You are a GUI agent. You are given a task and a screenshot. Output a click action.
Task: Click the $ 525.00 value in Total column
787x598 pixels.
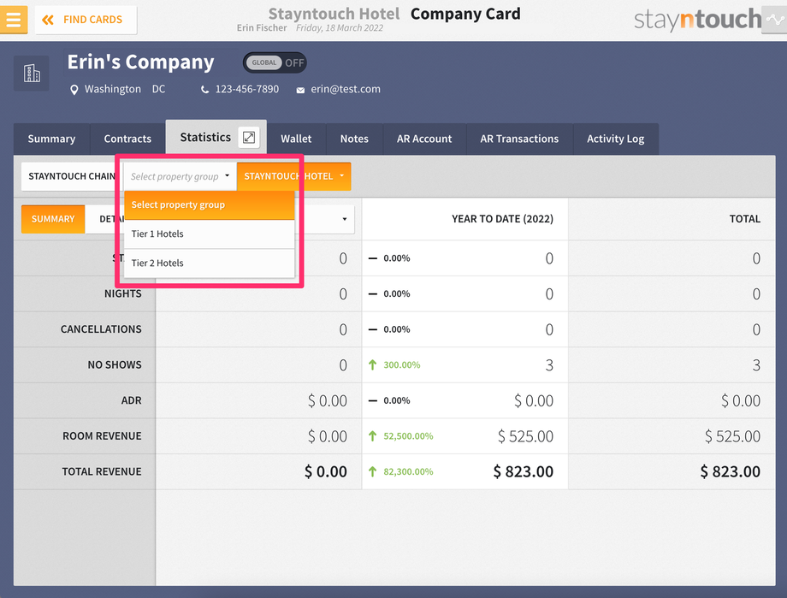(732, 436)
